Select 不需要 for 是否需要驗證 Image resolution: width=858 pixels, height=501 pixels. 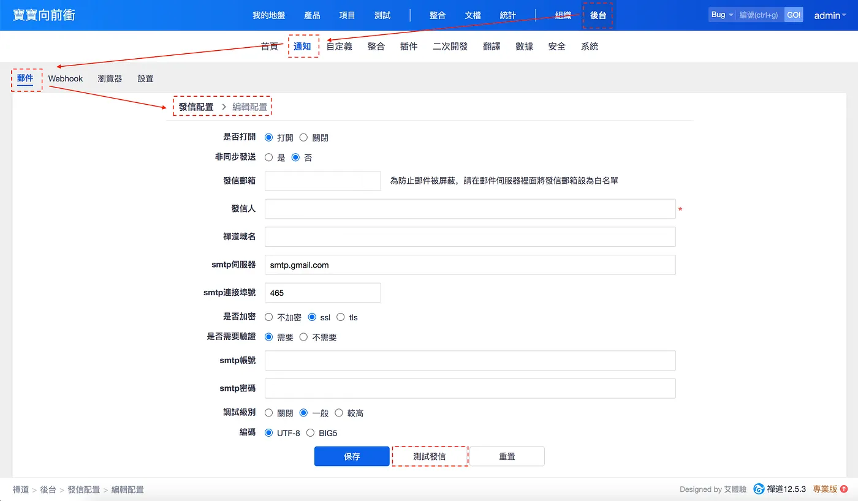click(303, 337)
